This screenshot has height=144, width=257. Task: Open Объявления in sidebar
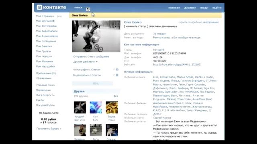tap(44, 78)
